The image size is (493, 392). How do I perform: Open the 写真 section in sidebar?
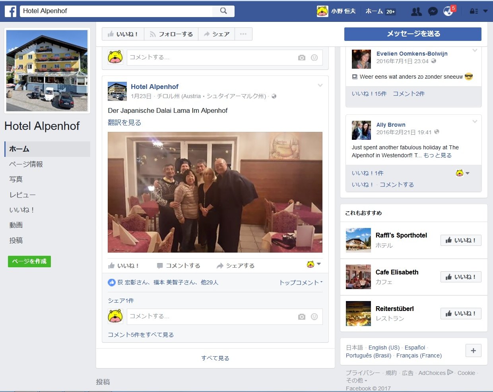coord(16,179)
